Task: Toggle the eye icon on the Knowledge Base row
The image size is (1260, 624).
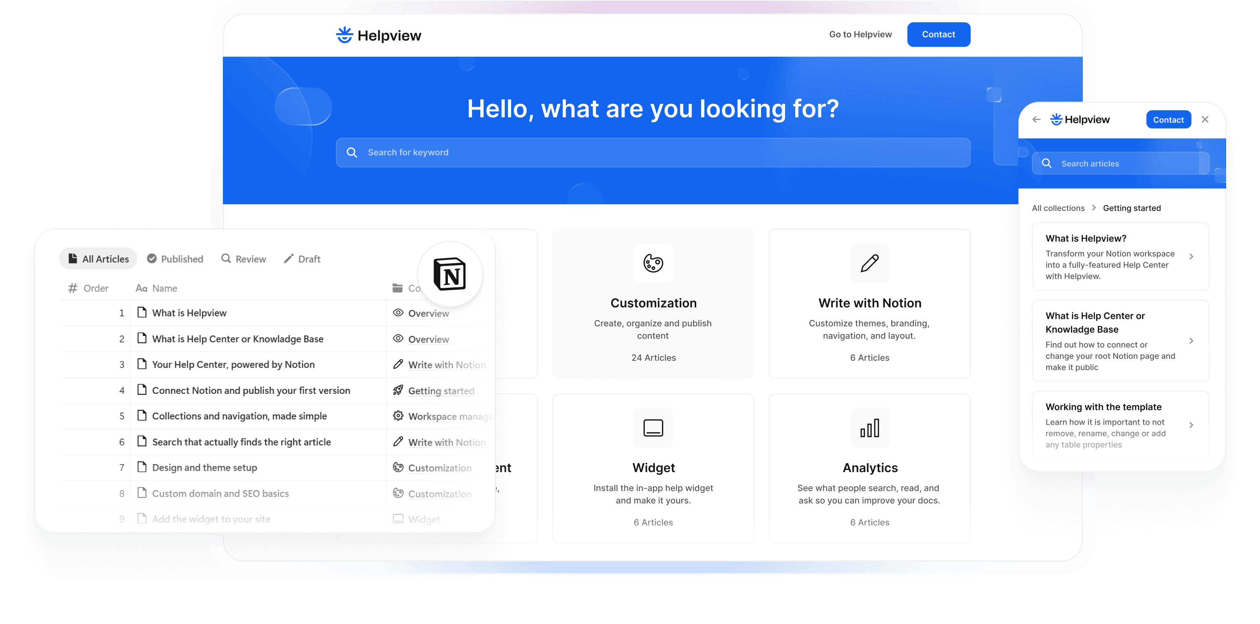Action: pyautogui.click(x=398, y=339)
